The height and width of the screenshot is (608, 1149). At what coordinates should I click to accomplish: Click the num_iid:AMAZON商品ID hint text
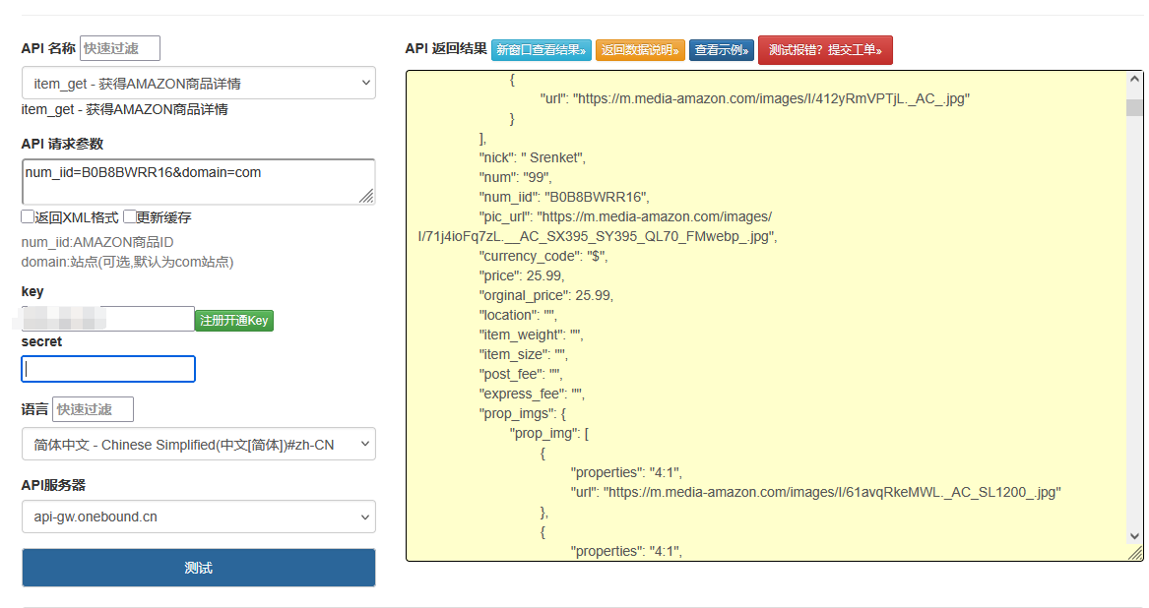[97, 242]
